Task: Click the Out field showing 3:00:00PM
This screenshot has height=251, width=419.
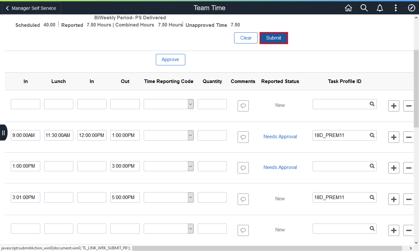Action: tap(125, 166)
